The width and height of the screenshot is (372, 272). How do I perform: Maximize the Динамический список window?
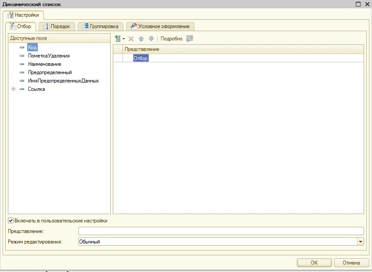pyautogui.click(x=358, y=4)
